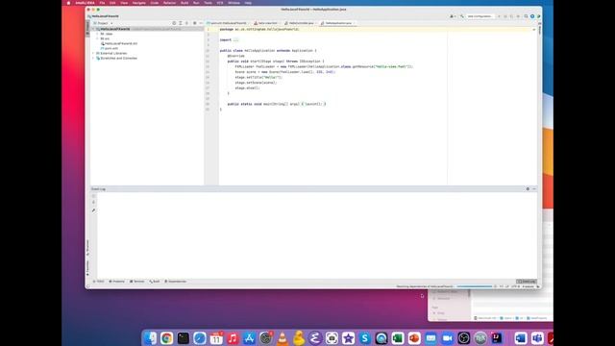Open VLC cone icon in the Dock

click(282, 338)
